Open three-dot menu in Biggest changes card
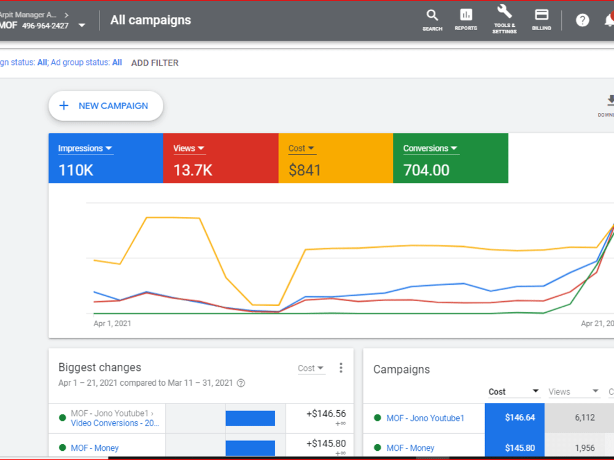Viewport: 614px width, 460px height. 341,367
